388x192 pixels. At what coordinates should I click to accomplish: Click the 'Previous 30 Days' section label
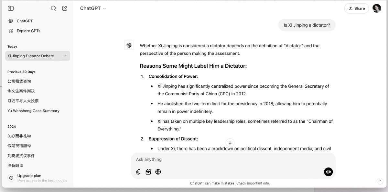[x=21, y=72]
